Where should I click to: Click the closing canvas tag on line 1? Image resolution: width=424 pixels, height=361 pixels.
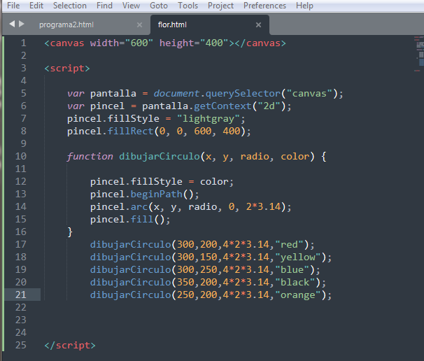(x=260, y=43)
